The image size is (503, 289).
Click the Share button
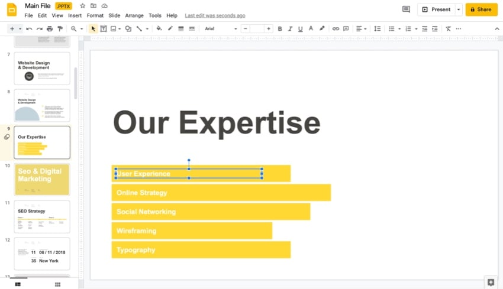pyautogui.click(x=481, y=9)
